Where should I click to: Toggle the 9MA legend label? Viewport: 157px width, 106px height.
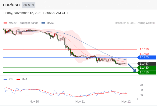click(x=24, y=79)
